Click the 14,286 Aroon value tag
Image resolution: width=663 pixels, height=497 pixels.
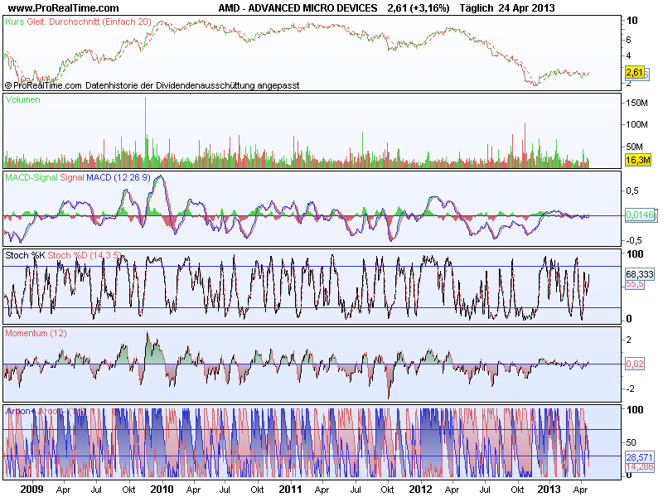(640, 466)
